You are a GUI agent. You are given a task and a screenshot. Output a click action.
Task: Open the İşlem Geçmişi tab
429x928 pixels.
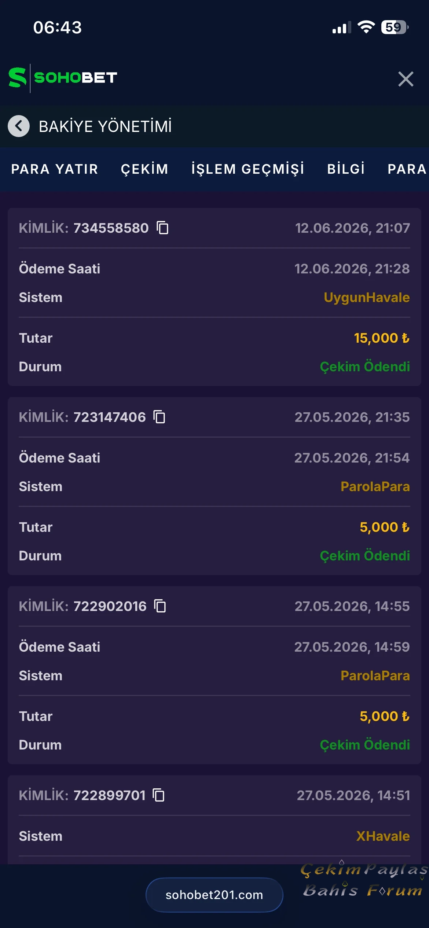click(x=248, y=169)
